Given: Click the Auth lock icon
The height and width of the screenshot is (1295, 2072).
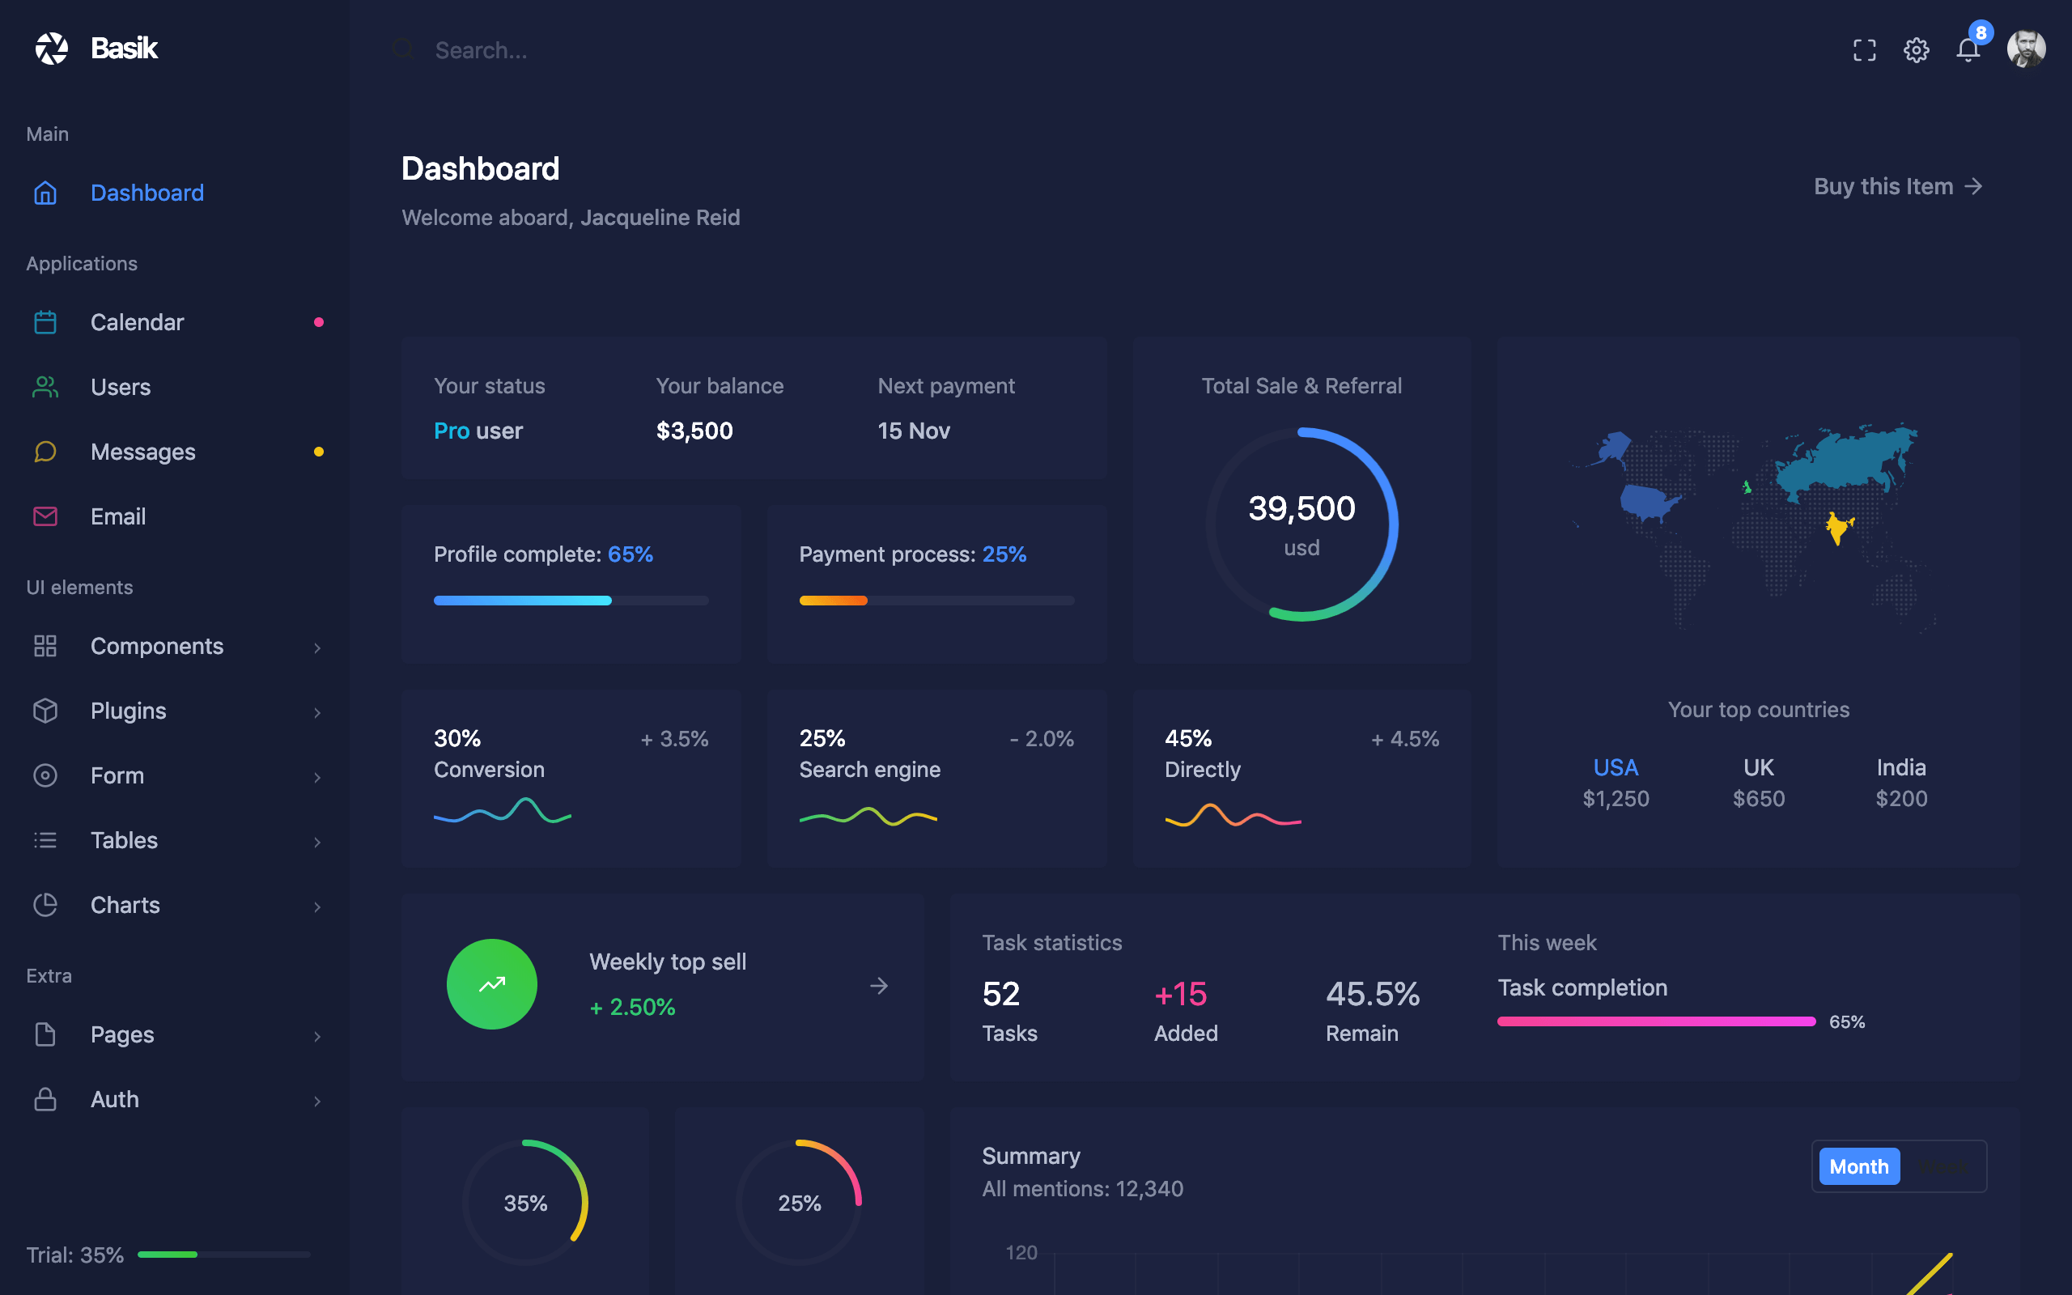Looking at the screenshot, I should (45, 1099).
